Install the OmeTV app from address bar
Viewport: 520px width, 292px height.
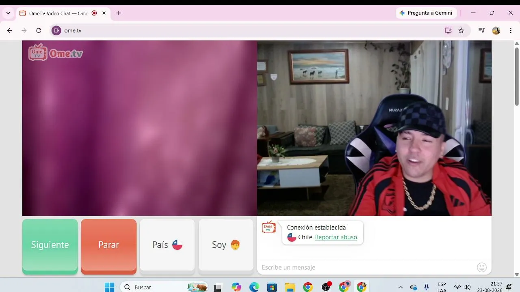click(448, 30)
